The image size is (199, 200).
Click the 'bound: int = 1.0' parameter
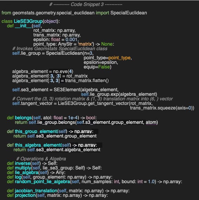point(138,182)
